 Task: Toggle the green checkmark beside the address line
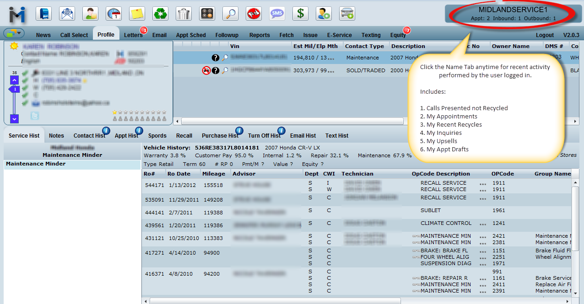(x=25, y=73)
